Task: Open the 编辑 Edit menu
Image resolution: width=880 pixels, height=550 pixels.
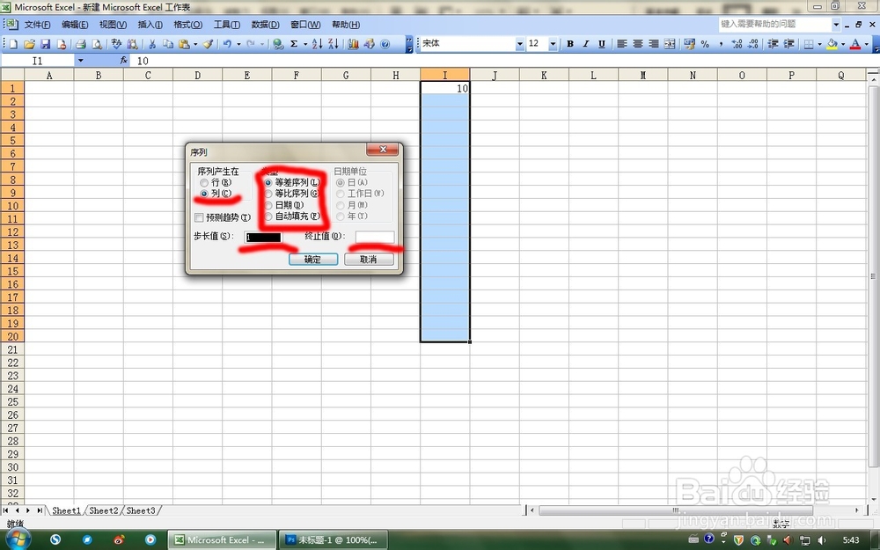Action: 75,25
